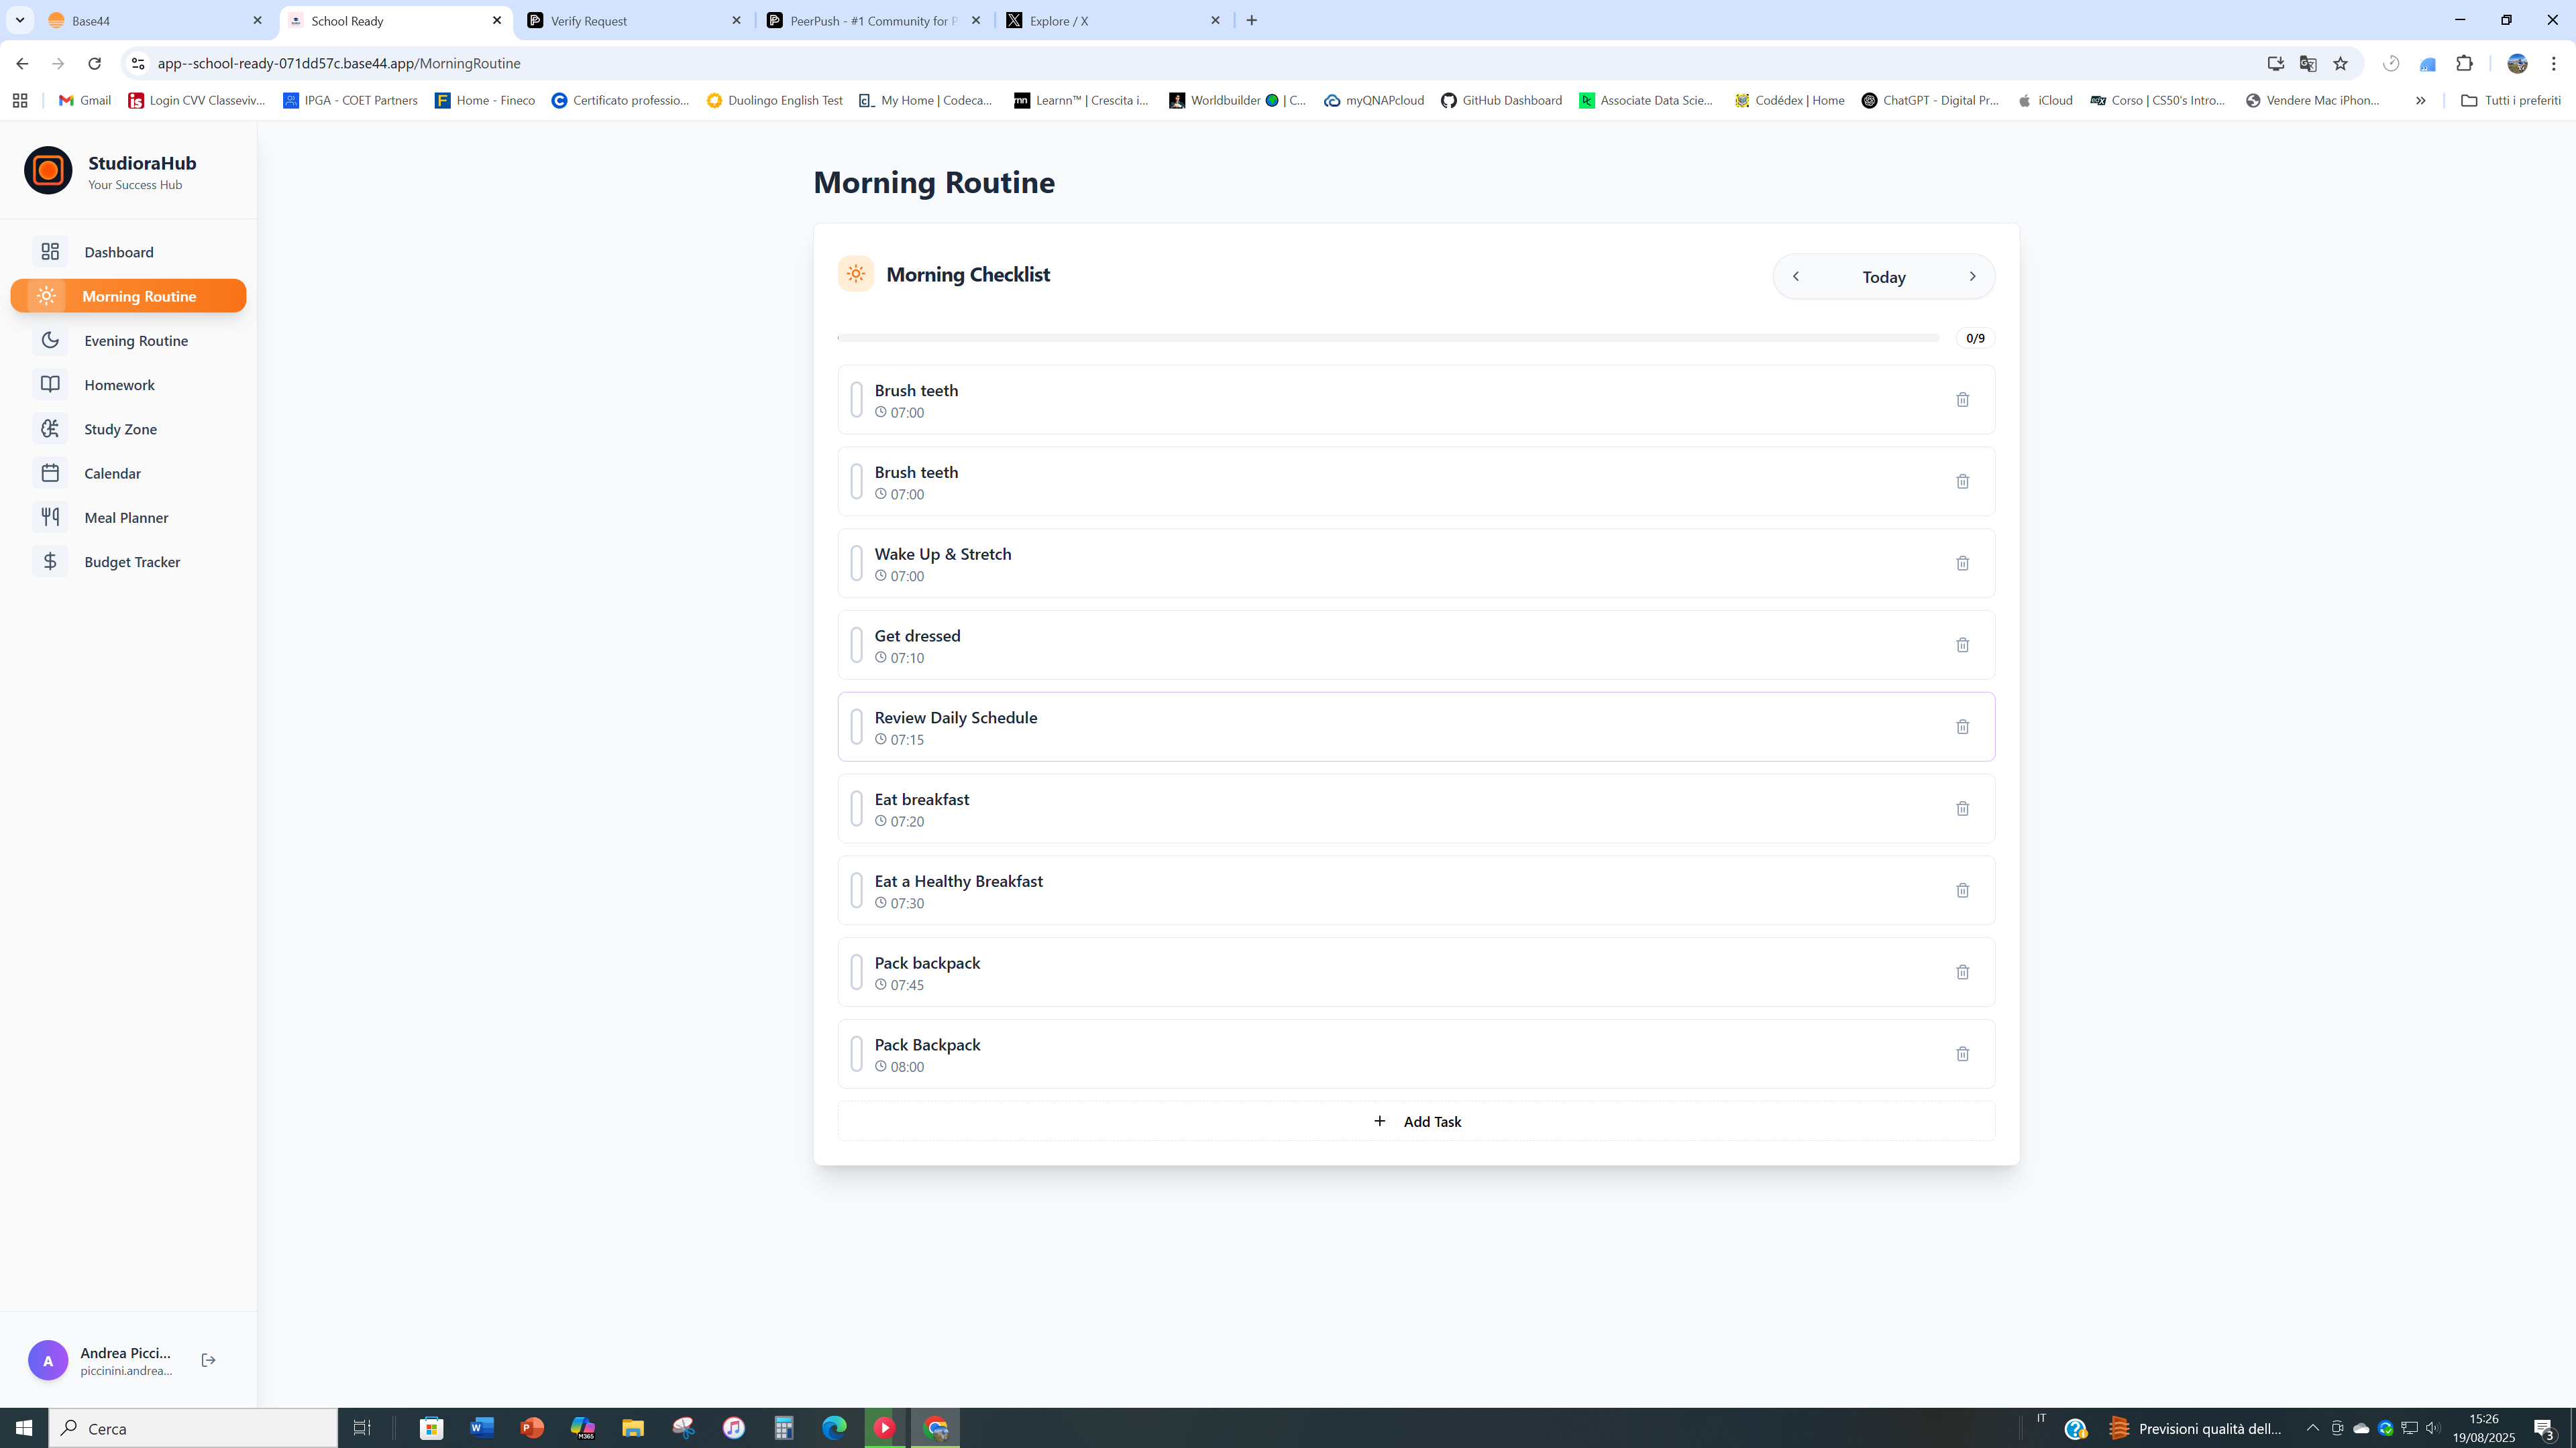Open the Calendar page

tap(128, 474)
